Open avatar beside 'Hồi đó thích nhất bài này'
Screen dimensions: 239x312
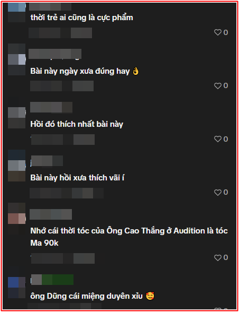tap(17, 112)
